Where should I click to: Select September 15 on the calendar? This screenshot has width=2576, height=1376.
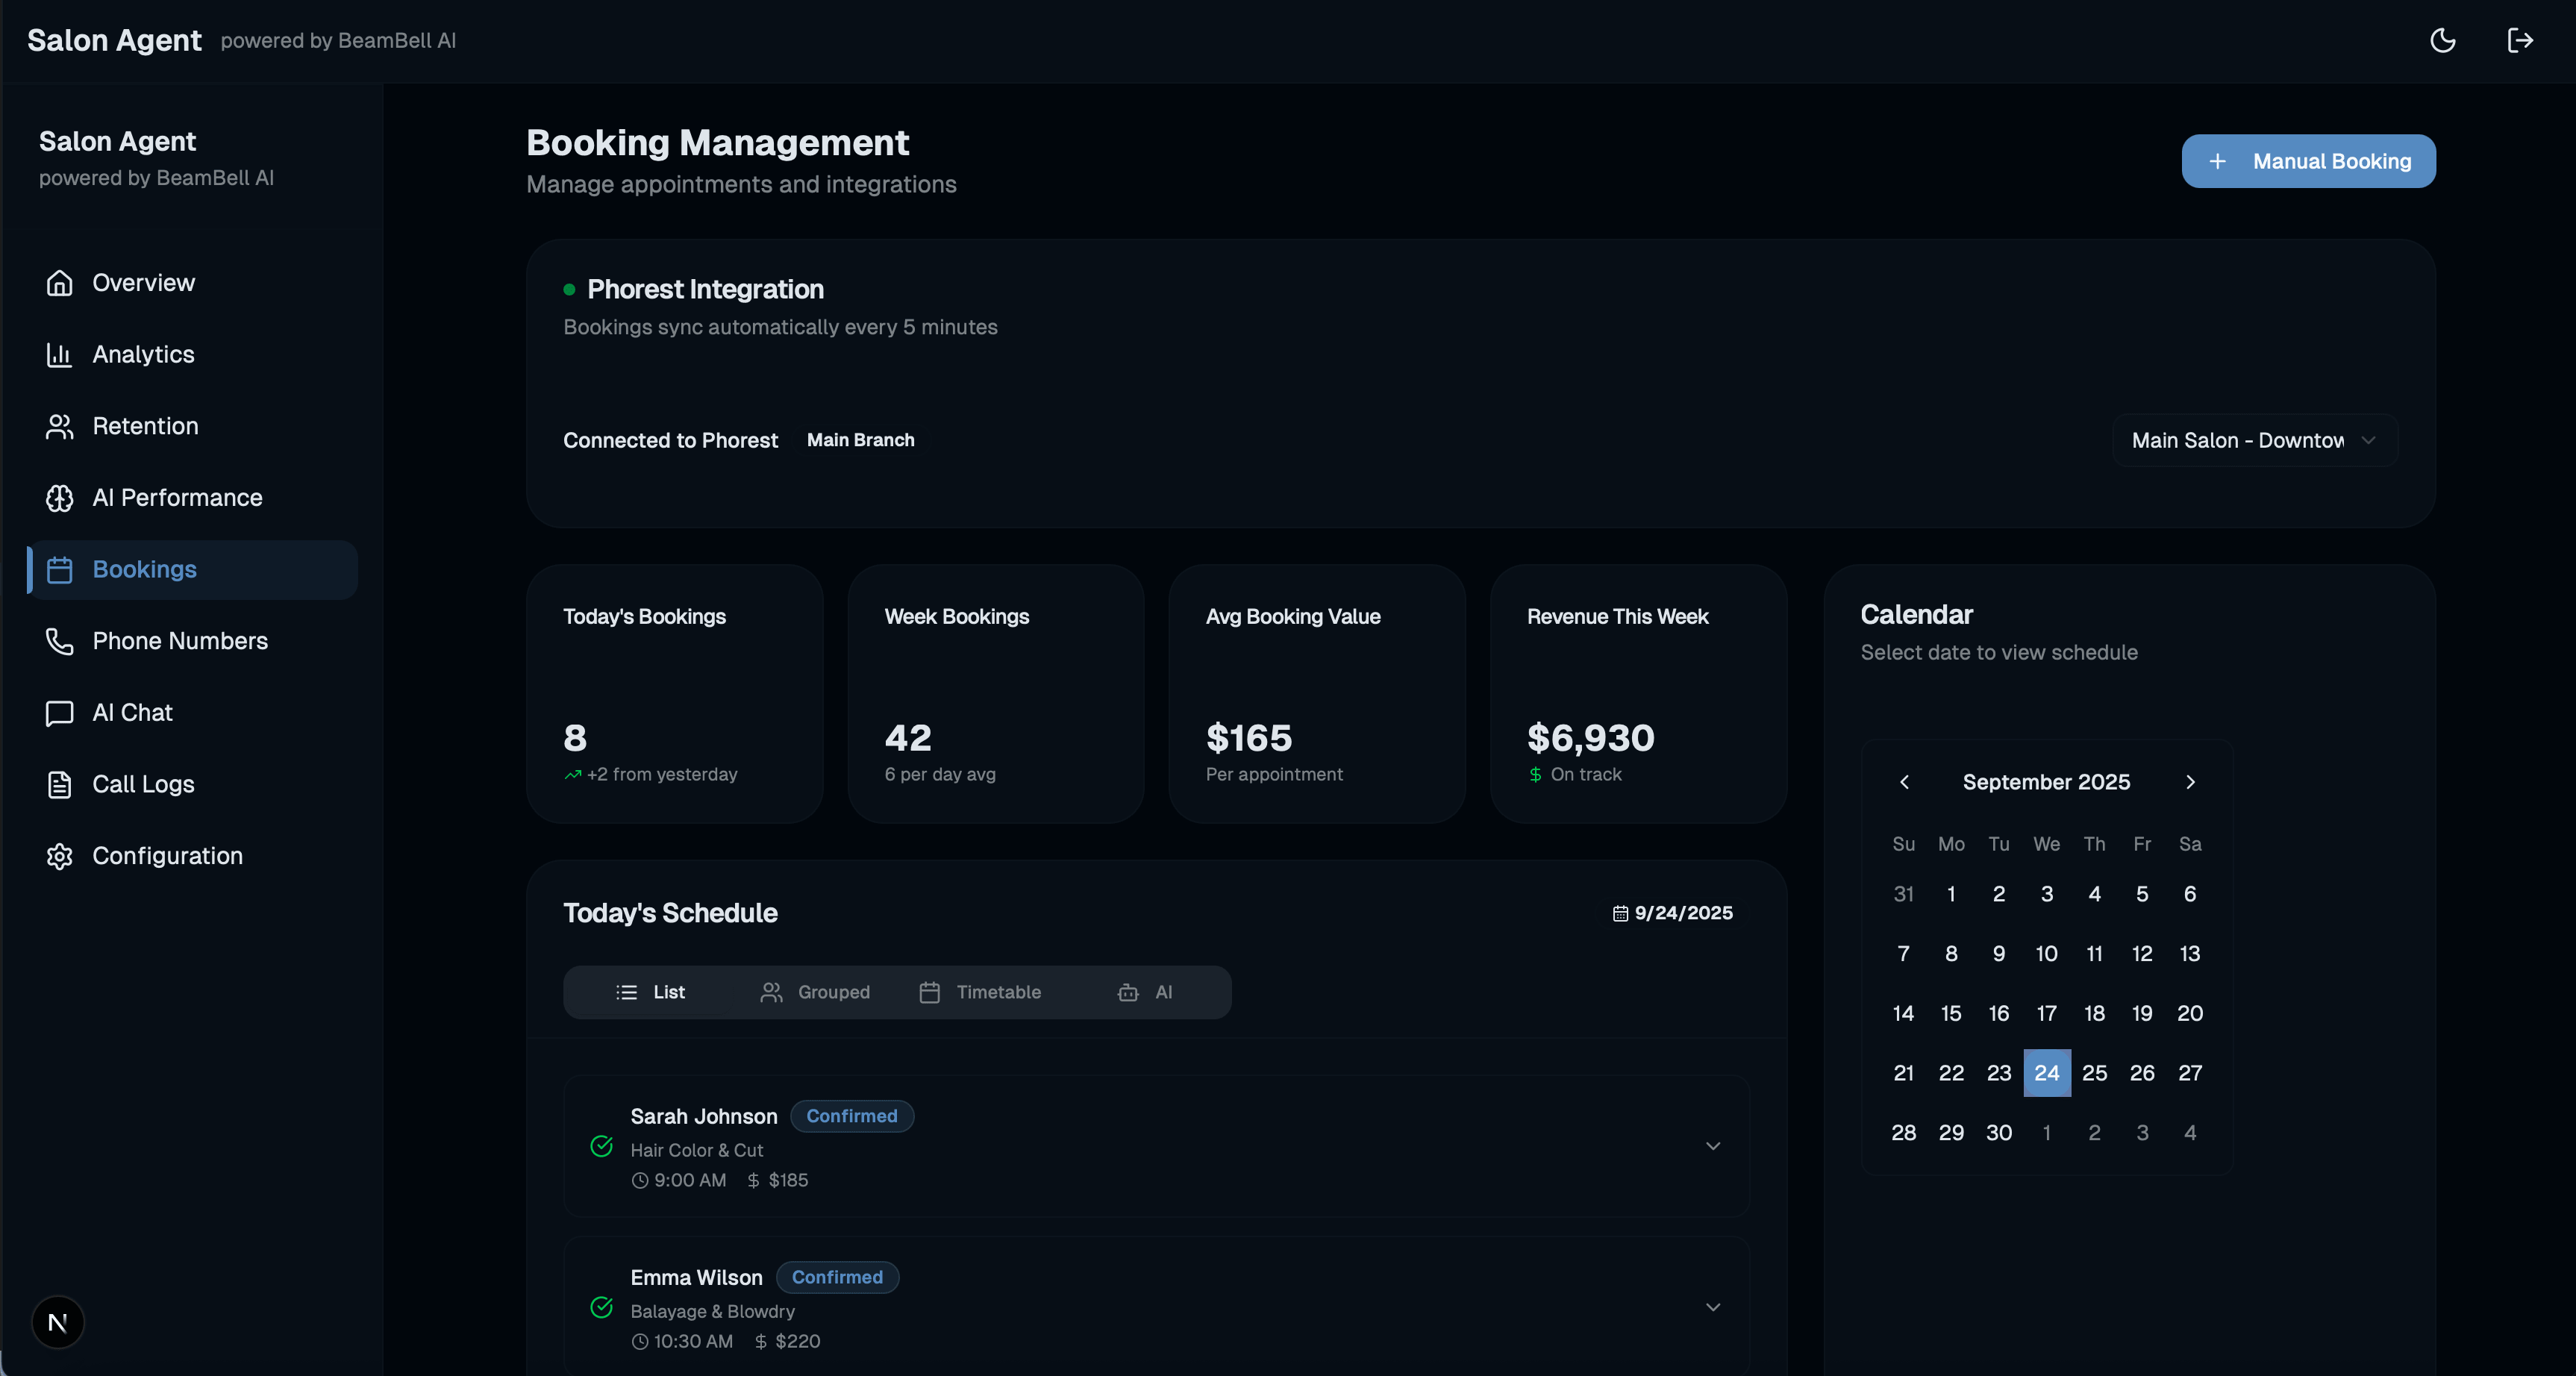[x=1951, y=1013]
